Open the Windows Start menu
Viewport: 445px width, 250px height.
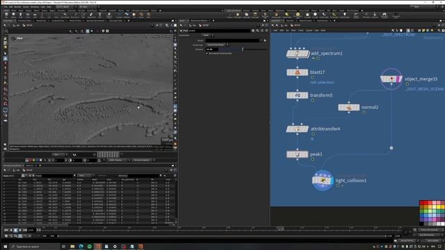point(5,247)
